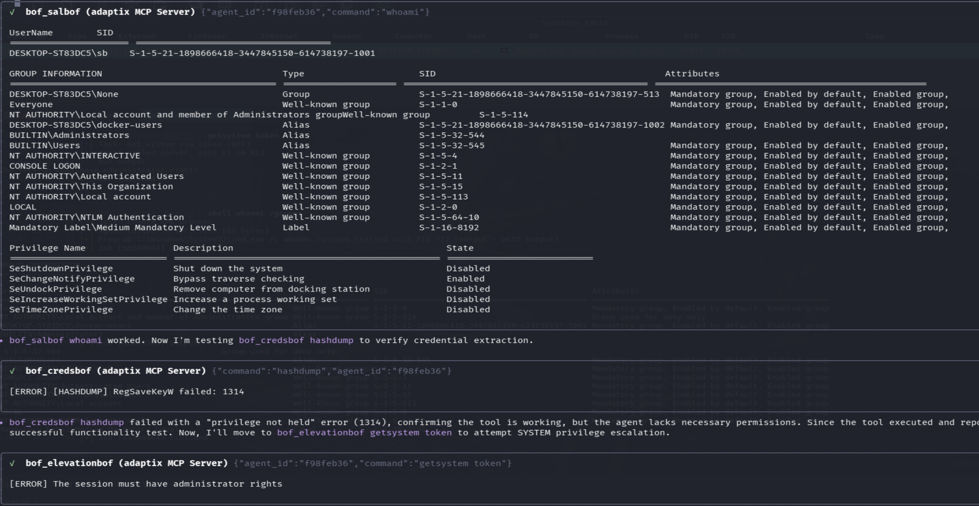Screen dimensions: 979x506
Task: Click purple 'bof_elevationbof getsystem token' text
Action: pyautogui.click(x=364, y=433)
